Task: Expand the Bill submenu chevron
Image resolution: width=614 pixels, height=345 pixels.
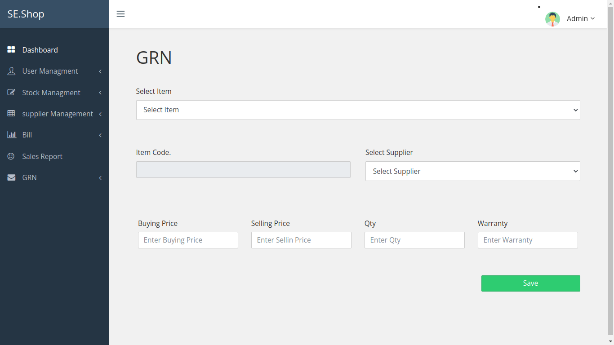Action: [100, 135]
